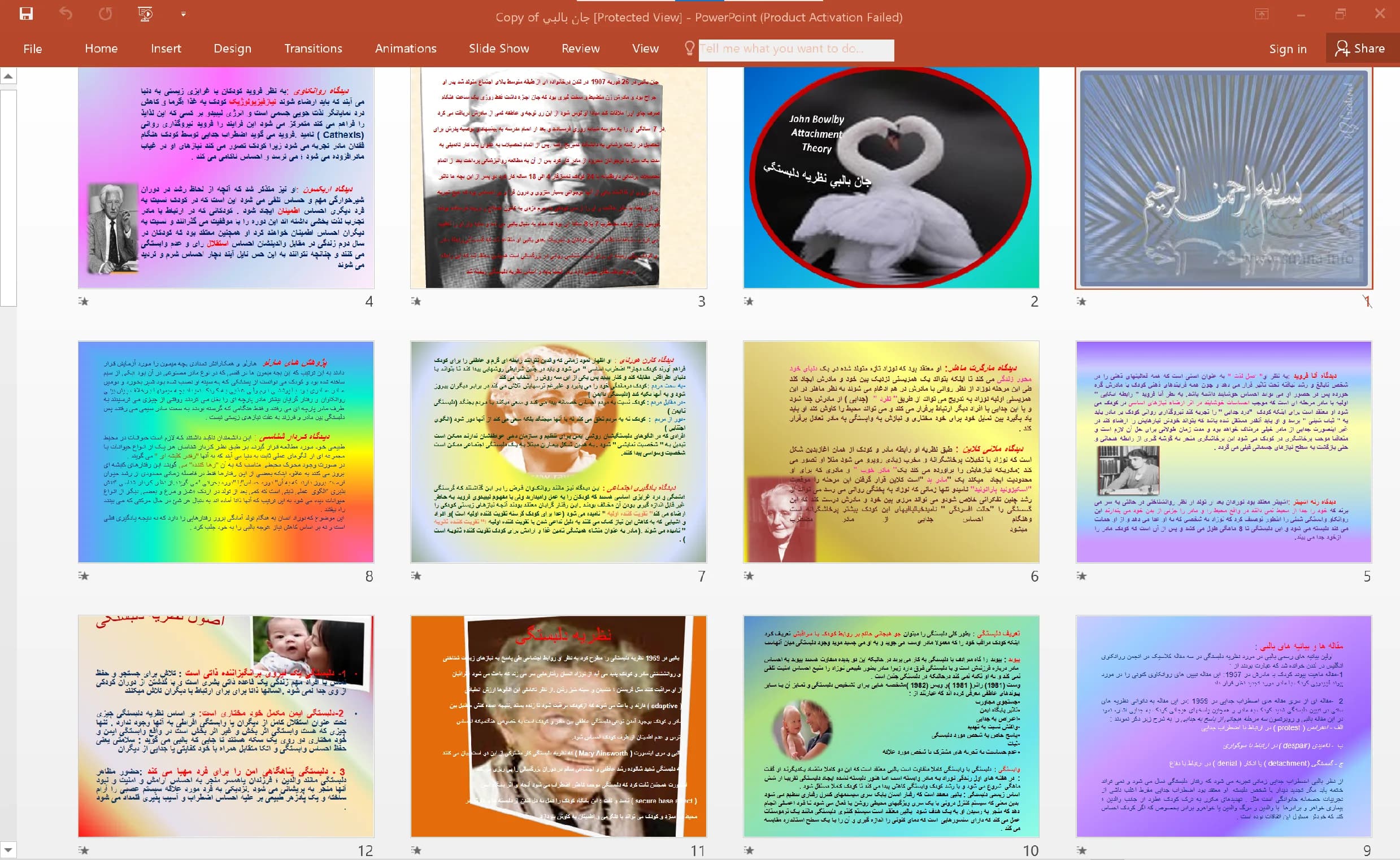
Task: Select the Animations tab
Action: (406, 49)
